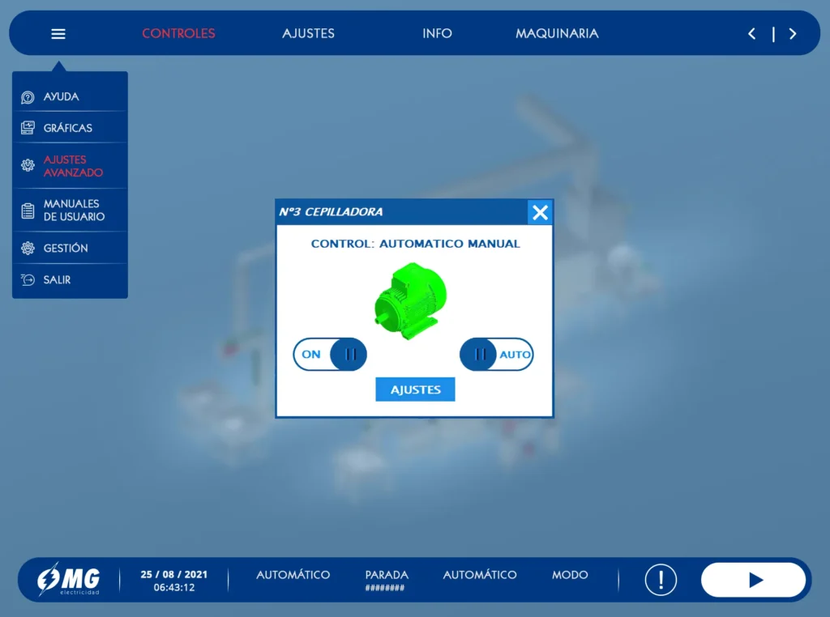Switch to the Maquinaria tab

pos(557,33)
